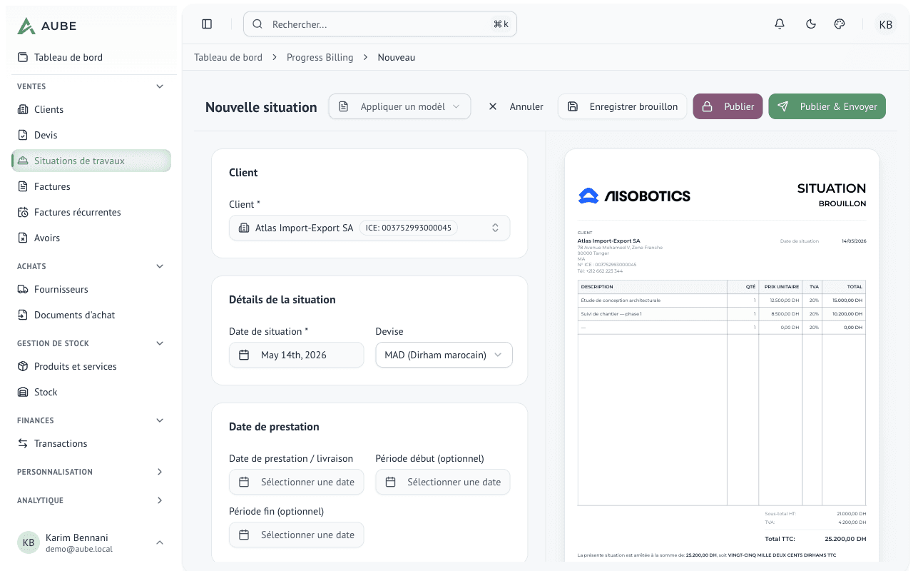Click the Nouveau breadcrumb text

point(397,57)
